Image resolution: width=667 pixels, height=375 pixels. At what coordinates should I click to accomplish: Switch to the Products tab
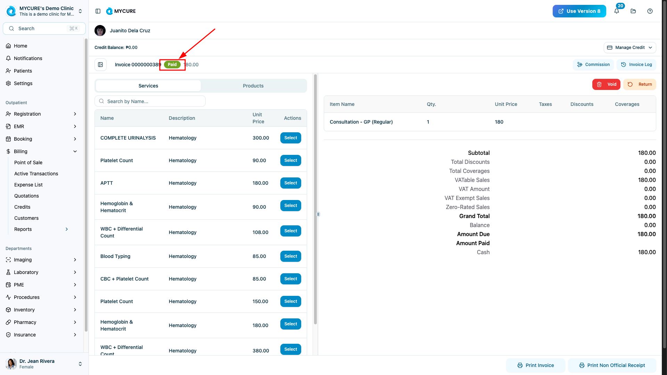click(253, 86)
